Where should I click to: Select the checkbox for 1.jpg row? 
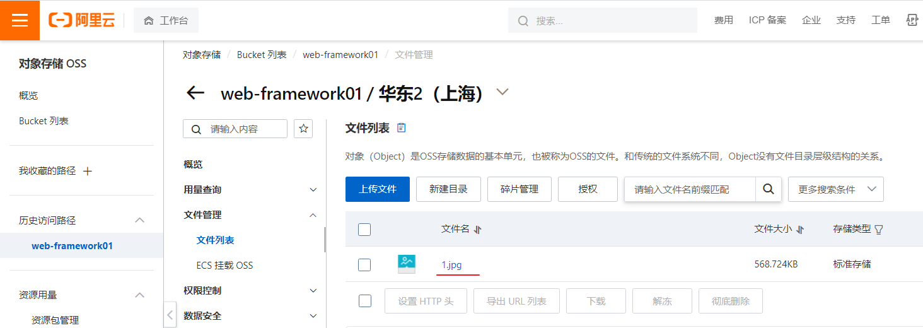tap(364, 265)
